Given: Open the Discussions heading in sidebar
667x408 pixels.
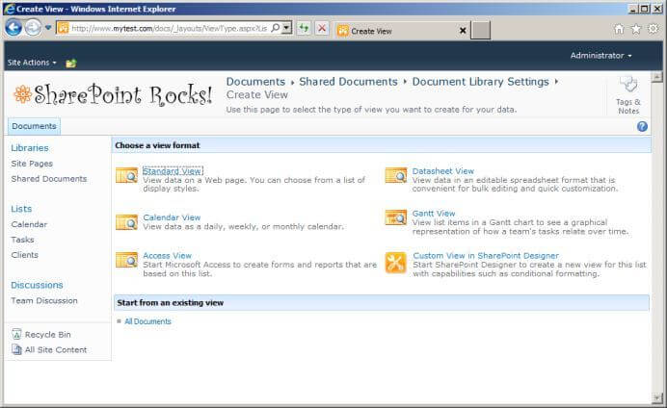Looking at the screenshot, I should click(37, 285).
